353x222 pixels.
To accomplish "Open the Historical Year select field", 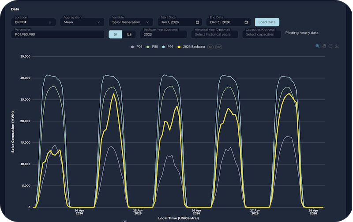I will pyautogui.click(x=215, y=34).
